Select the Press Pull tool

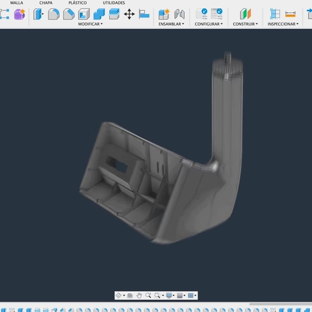[38, 14]
